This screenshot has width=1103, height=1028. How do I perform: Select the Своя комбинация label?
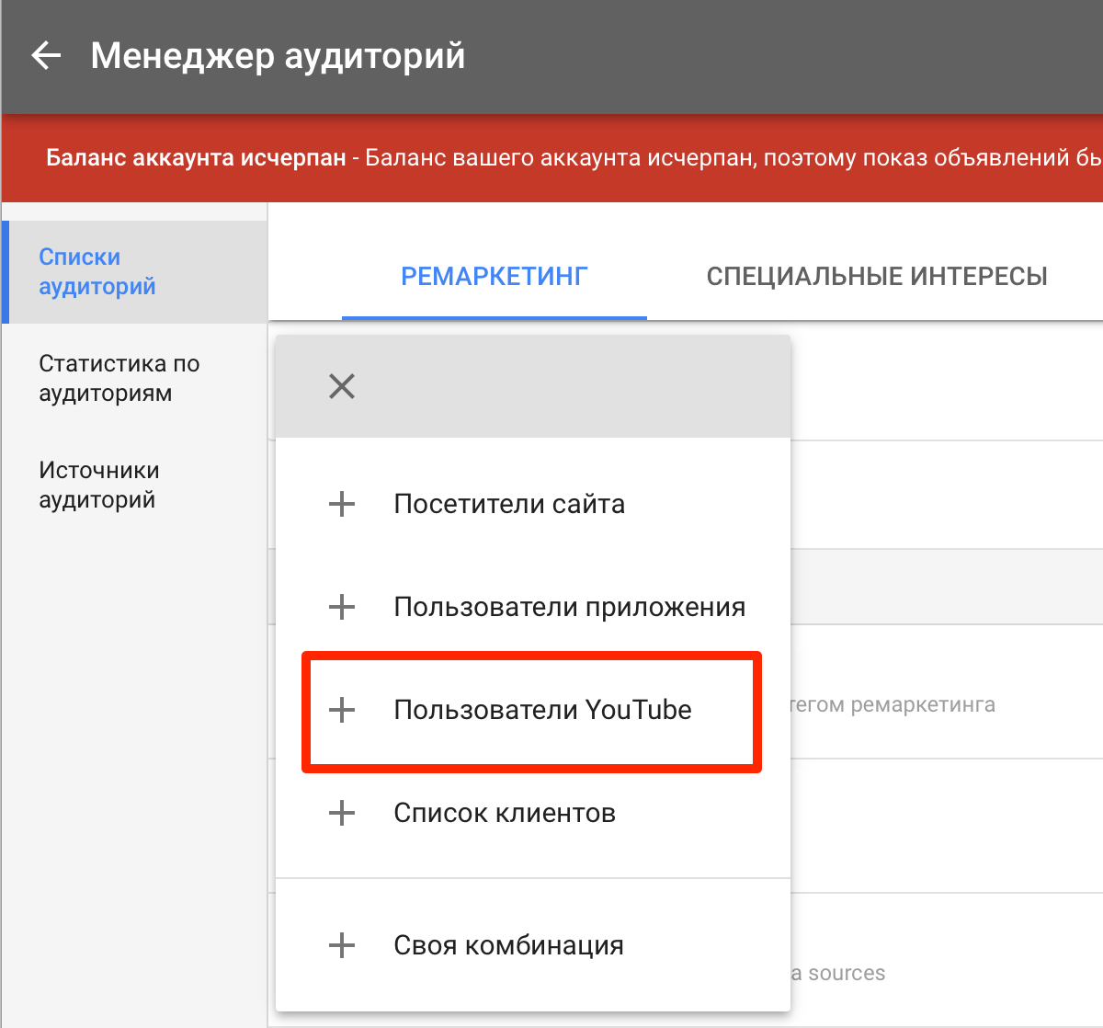[x=508, y=945]
